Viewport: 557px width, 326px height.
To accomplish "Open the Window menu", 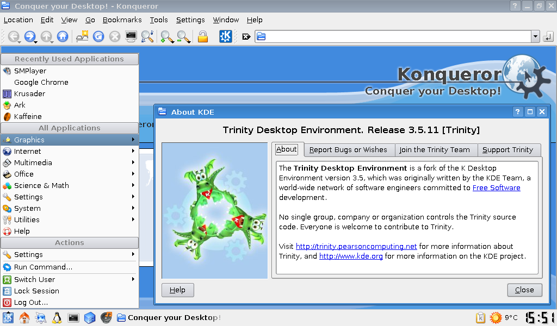I will (x=226, y=20).
